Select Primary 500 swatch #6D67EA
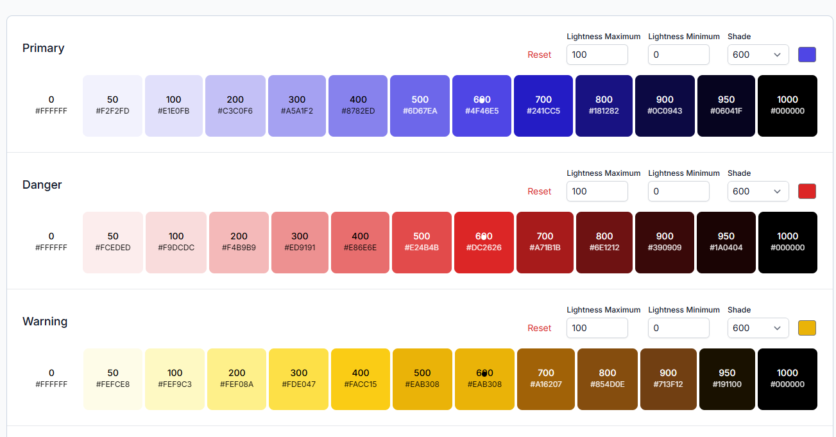Viewport: 836px width, 437px height. [420, 106]
